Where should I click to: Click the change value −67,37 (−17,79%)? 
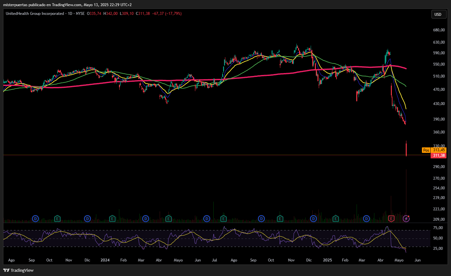[x=167, y=14]
